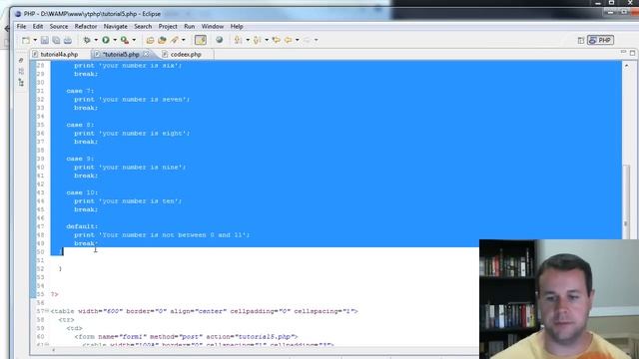Click the Next Annotation icon
The height and width of the screenshot is (359, 639).
[x=238, y=40]
